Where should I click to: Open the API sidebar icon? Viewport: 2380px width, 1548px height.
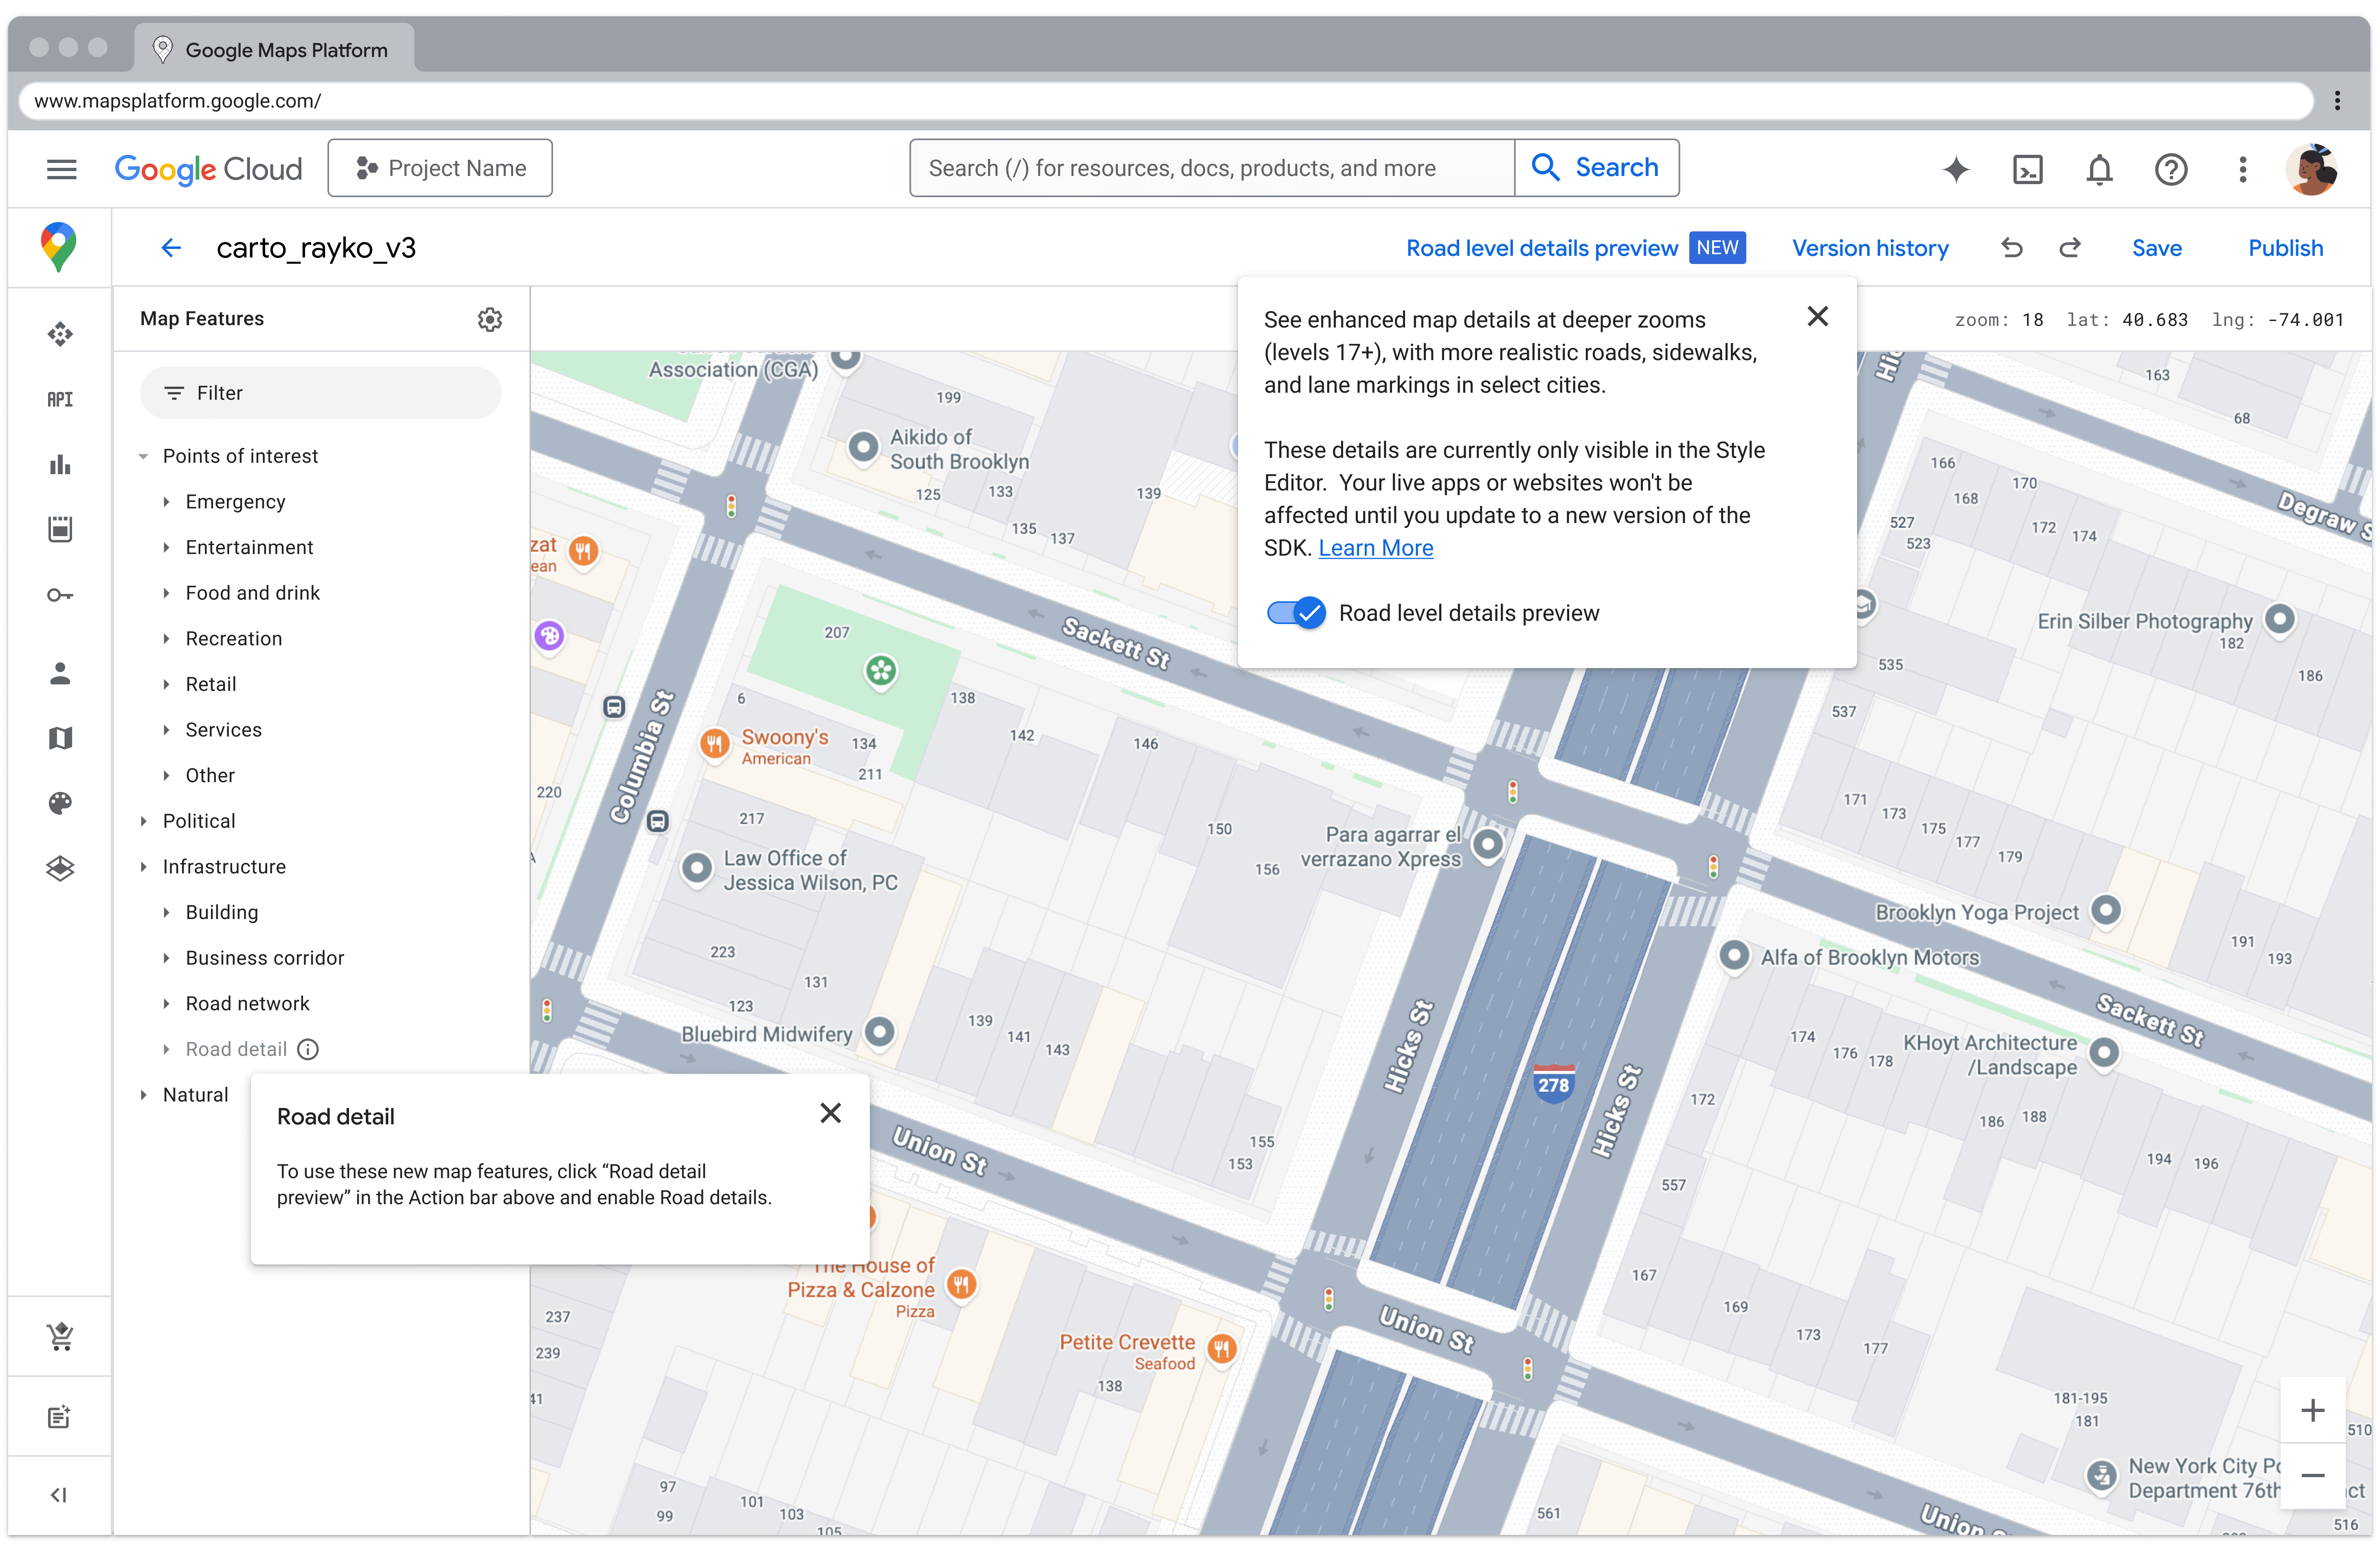click(60, 399)
